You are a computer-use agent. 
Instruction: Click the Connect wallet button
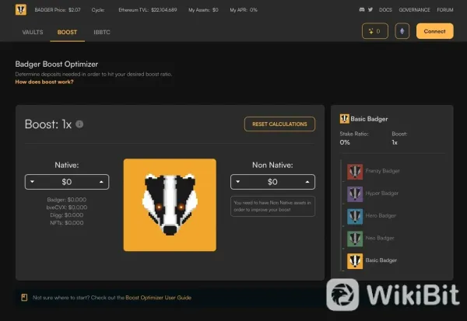pos(435,31)
